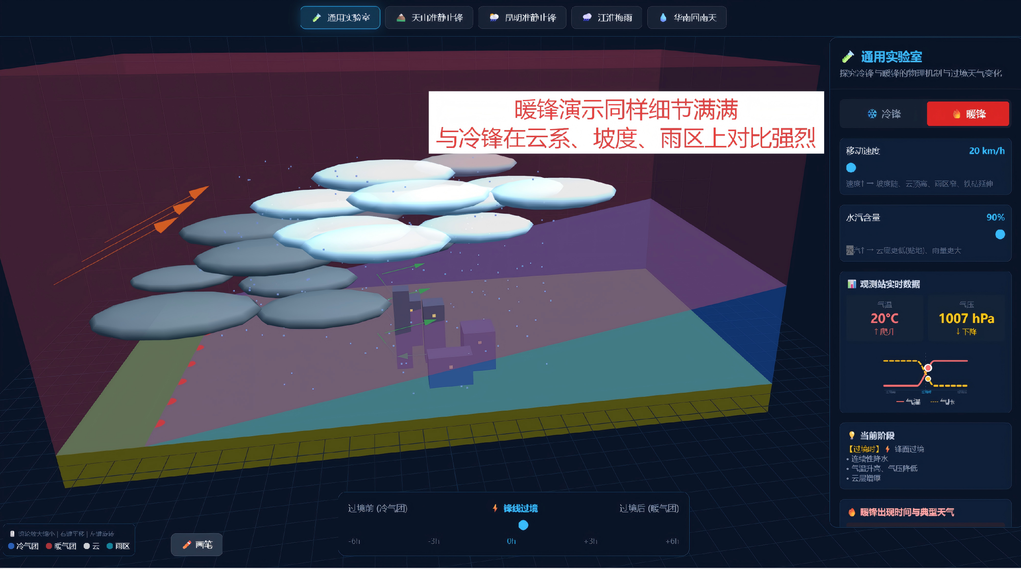The height and width of the screenshot is (569, 1021).
Task: Open the 通用实验室 tab
Action: coord(340,17)
